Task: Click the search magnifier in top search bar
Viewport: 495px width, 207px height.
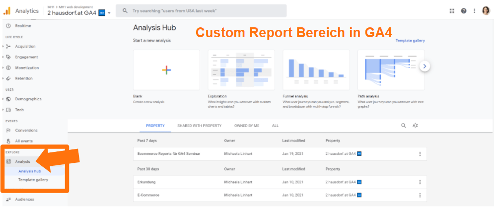Action: pos(125,11)
